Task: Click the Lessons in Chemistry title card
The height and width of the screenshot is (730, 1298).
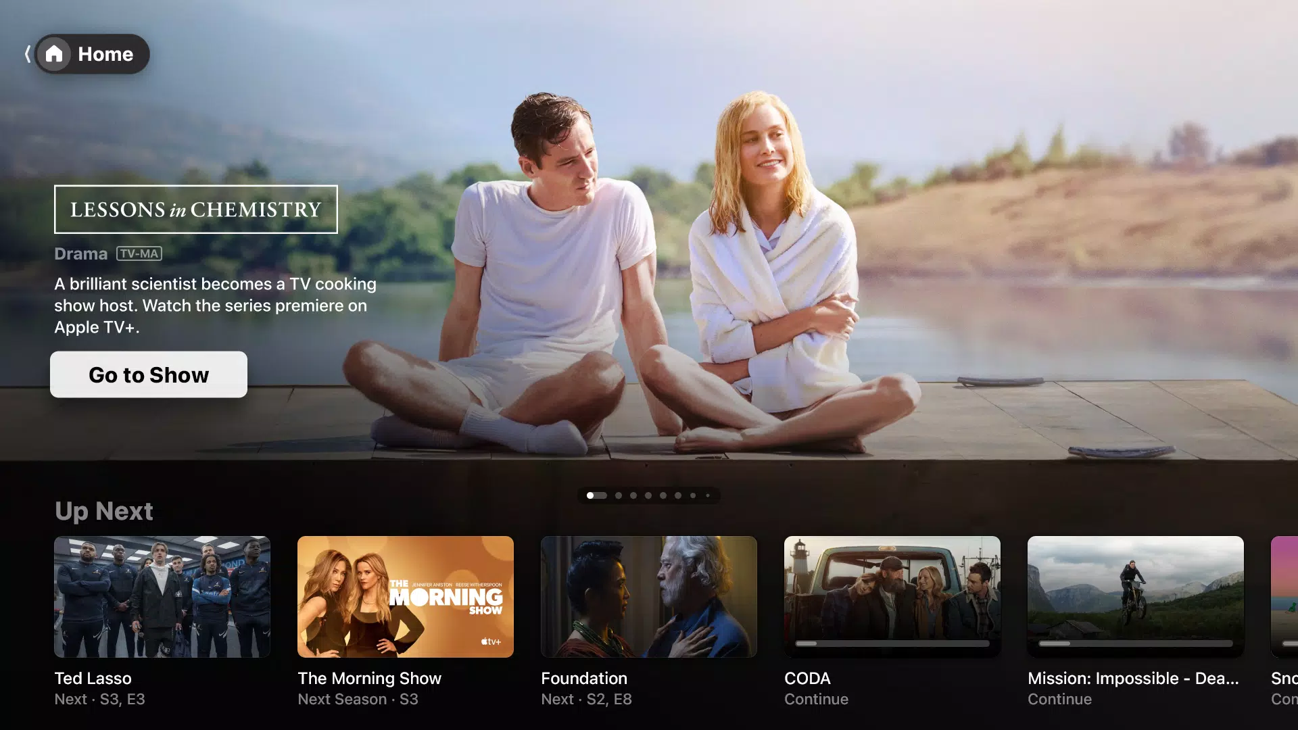Action: [195, 209]
